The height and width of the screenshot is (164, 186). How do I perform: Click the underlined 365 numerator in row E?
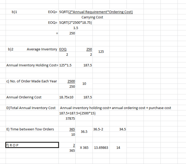point(72,129)
